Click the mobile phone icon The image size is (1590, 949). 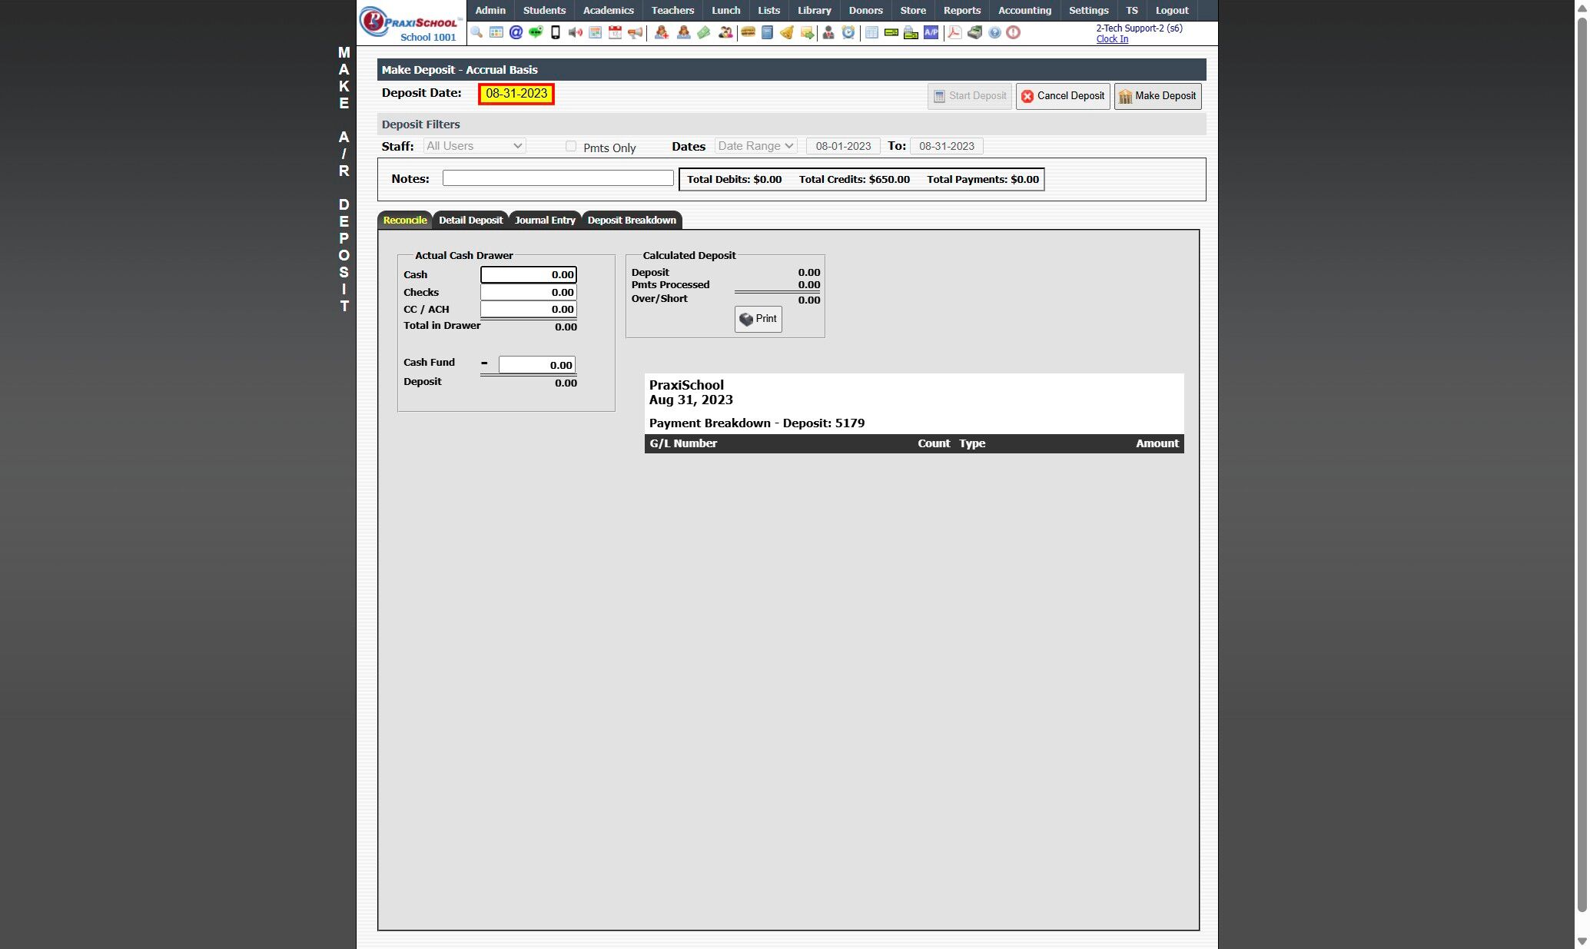click(x=556, y=32)
